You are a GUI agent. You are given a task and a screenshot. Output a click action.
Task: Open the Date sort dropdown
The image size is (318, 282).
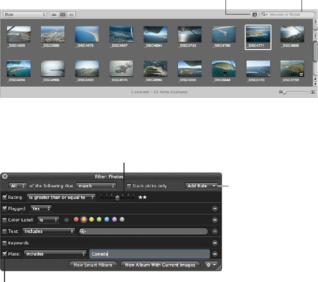[25, 15]
